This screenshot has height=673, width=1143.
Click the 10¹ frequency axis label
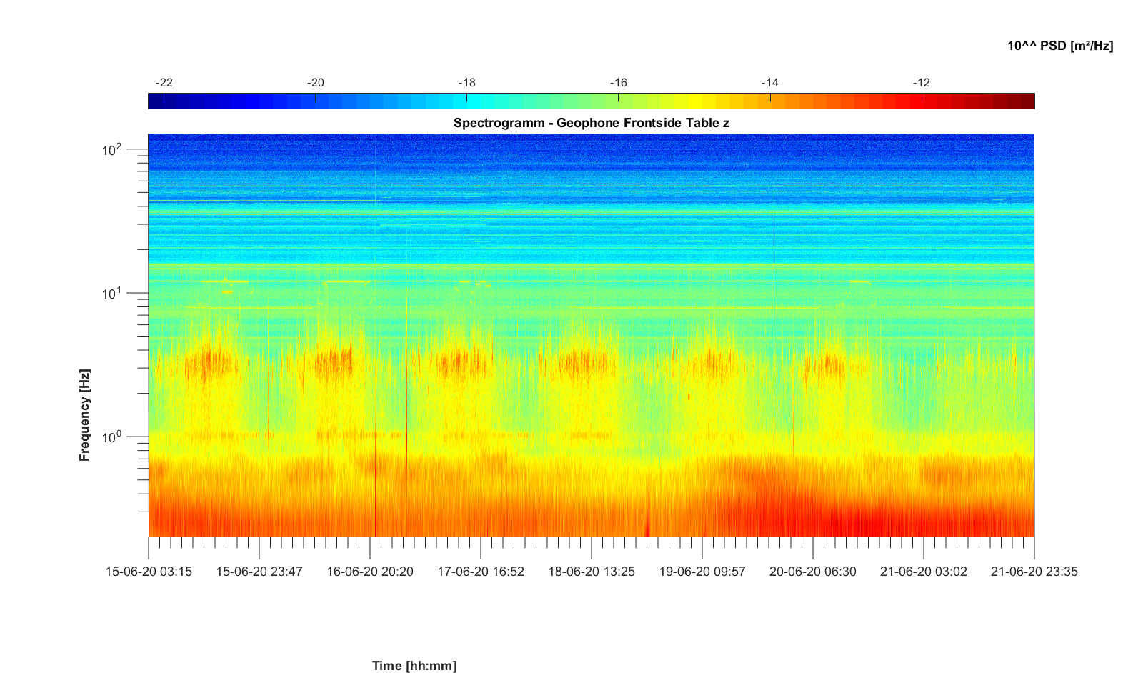tap(112, 293)
